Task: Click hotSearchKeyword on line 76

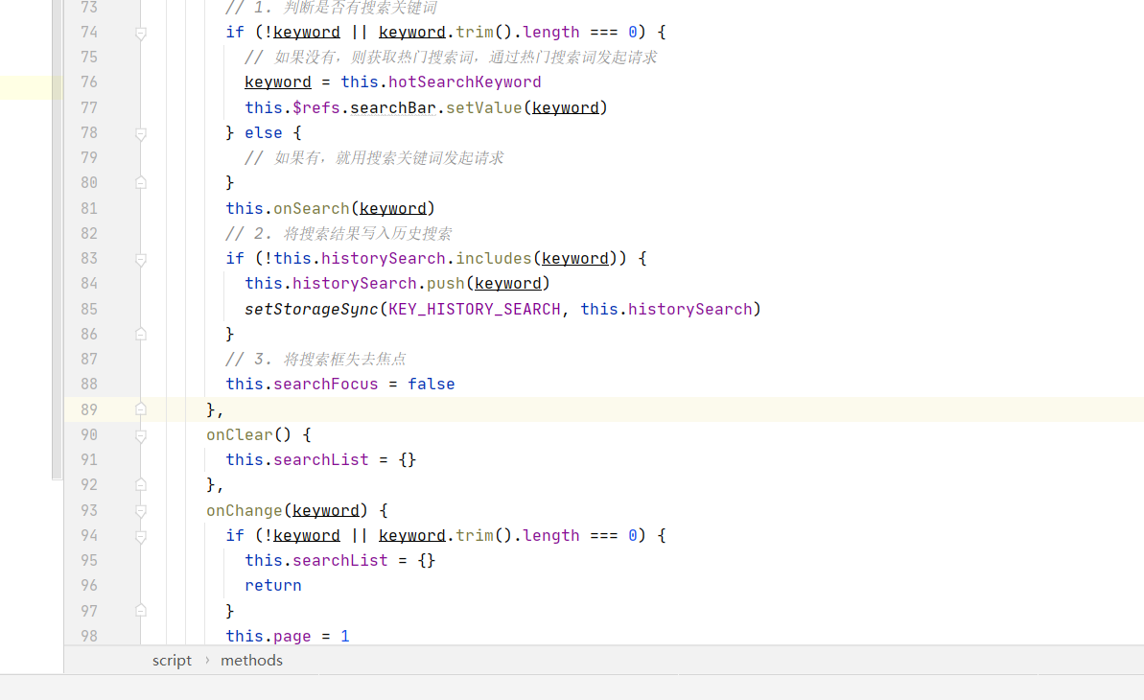Action: tap(465, 82)
